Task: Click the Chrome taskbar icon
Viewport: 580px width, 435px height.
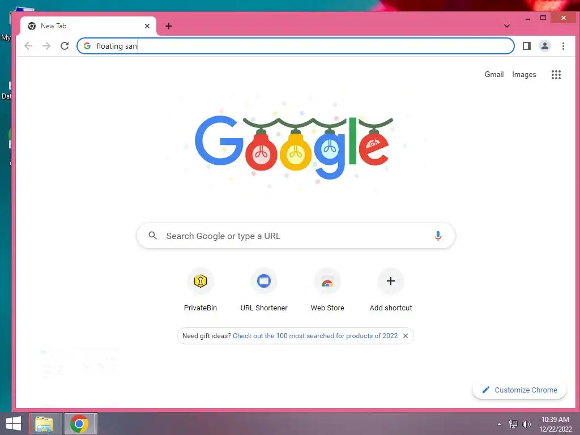Action: (x=79, y=424)
